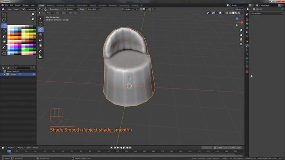Open the viewport Options dropdown
Viewport: 285px width, 160px height.
[x=239, y=9]
